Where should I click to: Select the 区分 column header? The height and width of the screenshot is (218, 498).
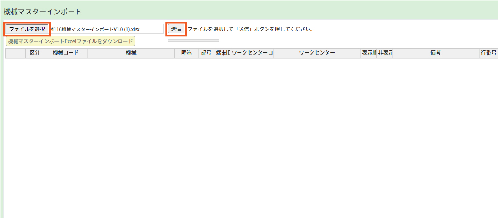[x=34, y=53]
